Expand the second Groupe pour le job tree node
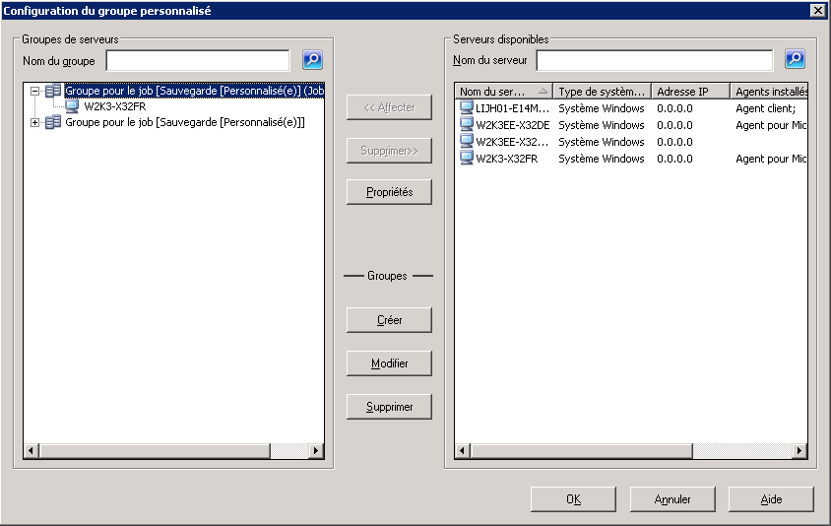This screenshot has width=831, height=526. click(x=35, y=123)
